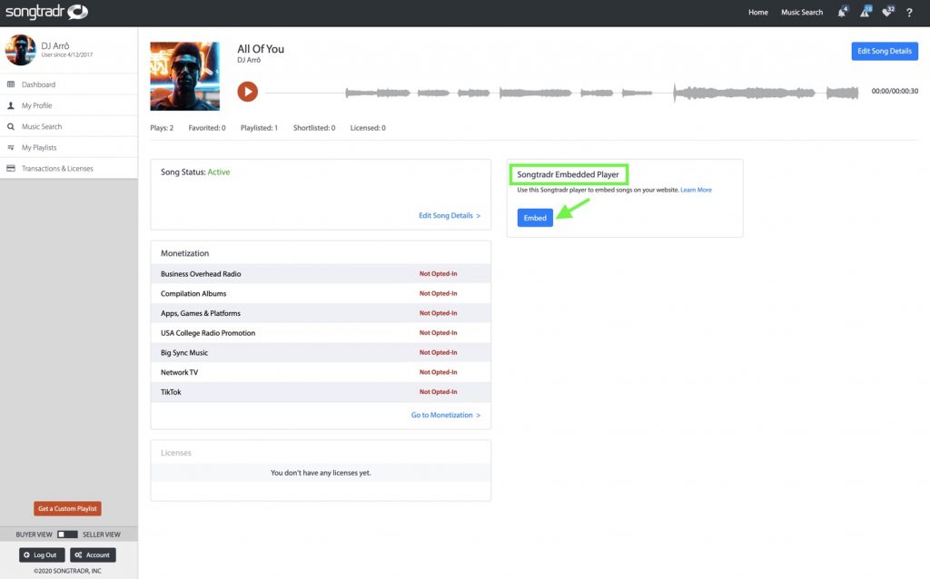Select My Profile in the sidebar
This screenshot has width=930, height=579.
click(36, 105)
